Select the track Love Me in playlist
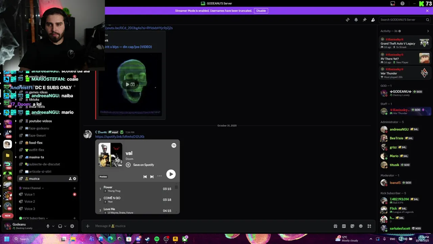 [137, 210]
